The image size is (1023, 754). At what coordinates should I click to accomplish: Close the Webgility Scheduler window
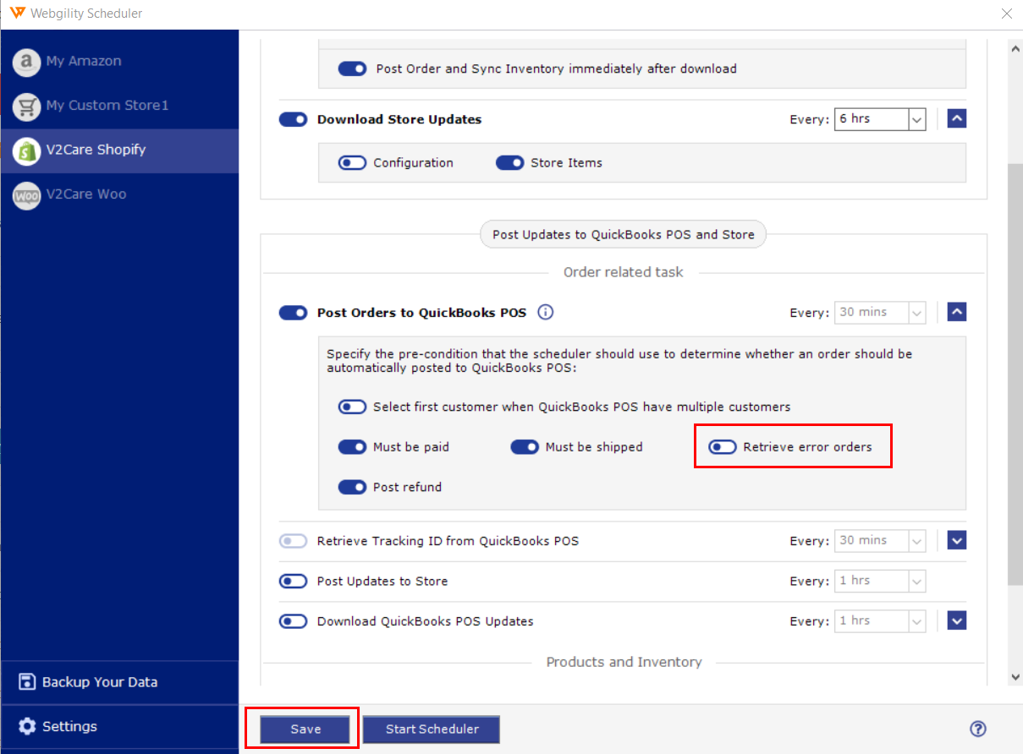[x=1007, y=14]
